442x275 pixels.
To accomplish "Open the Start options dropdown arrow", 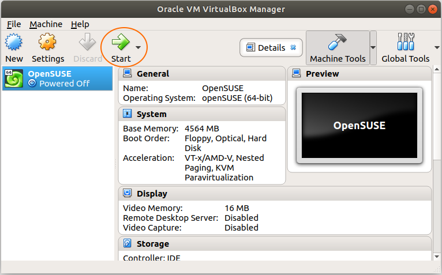I will [x=138, y=47].
